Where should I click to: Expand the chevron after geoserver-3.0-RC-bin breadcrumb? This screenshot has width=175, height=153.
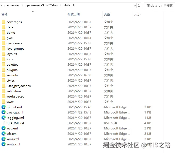pos(61,5)
